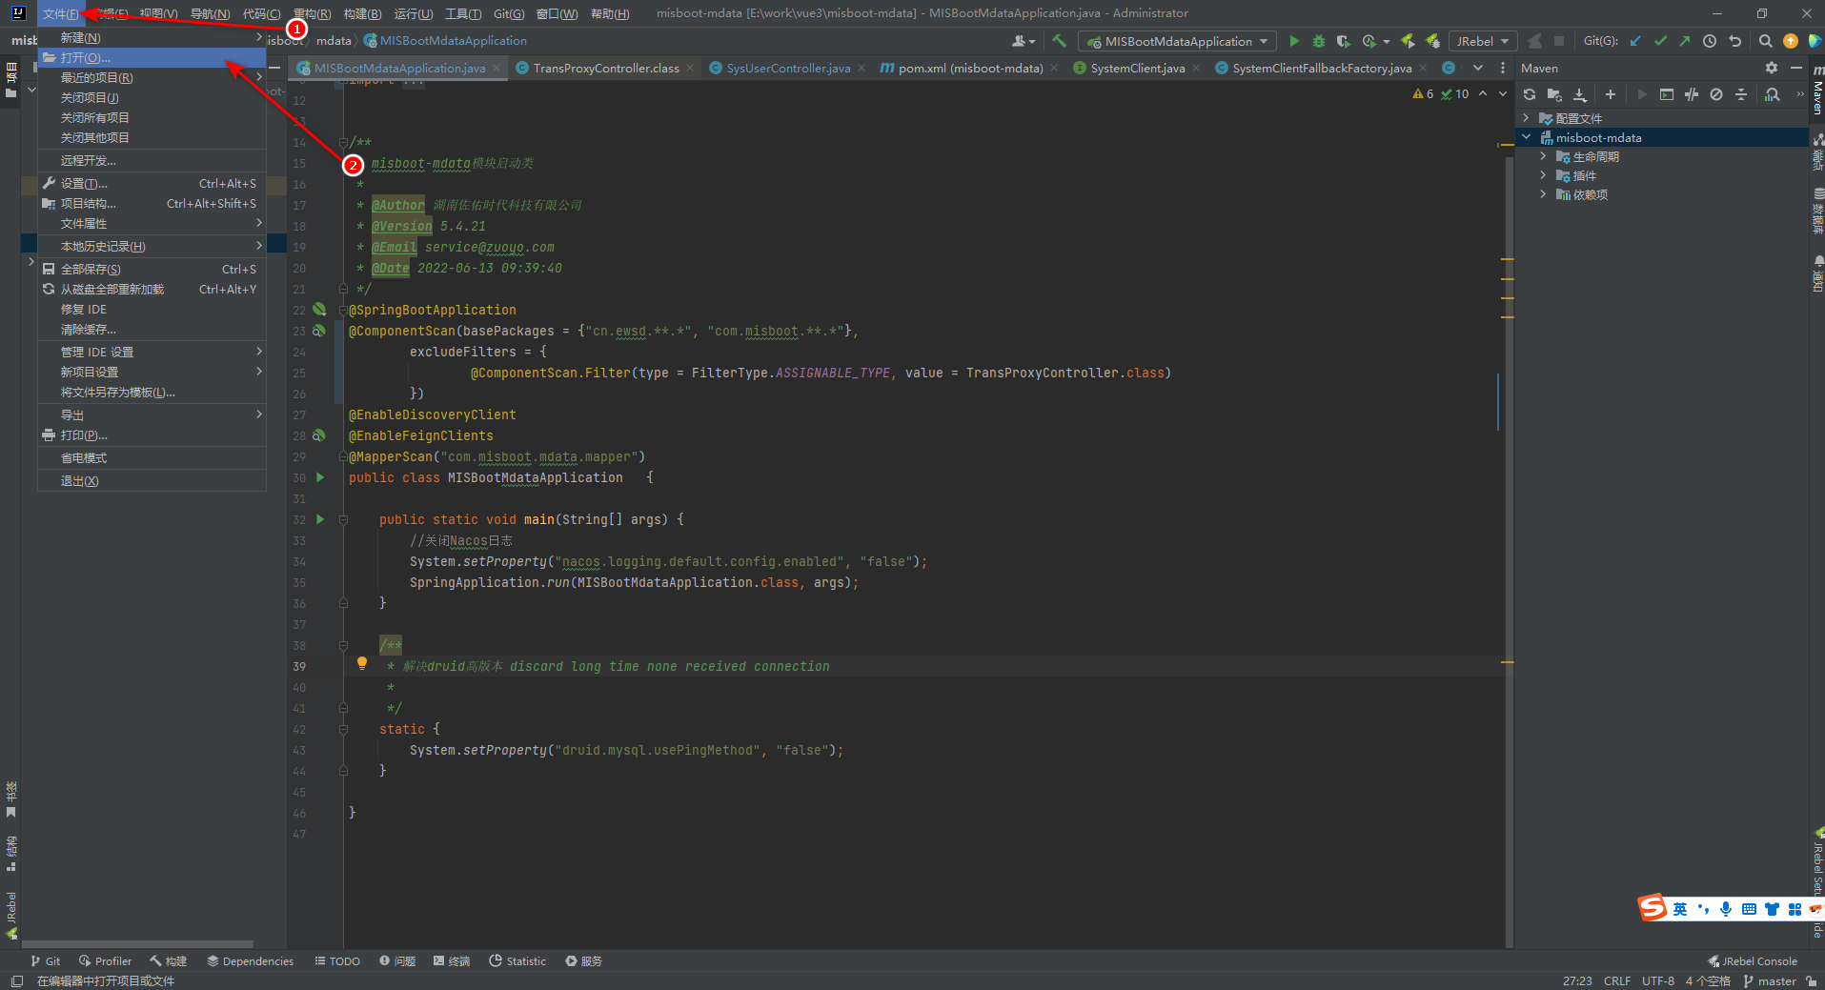The width and height of the screenshot is (1825, 990).
Task: Click CRLF line separator in status bar
Action: [1616, 980]
